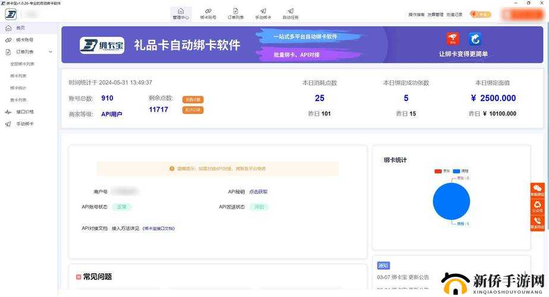Open 全部绑卡列表 in the sidebar submenu

coord(23,64)
